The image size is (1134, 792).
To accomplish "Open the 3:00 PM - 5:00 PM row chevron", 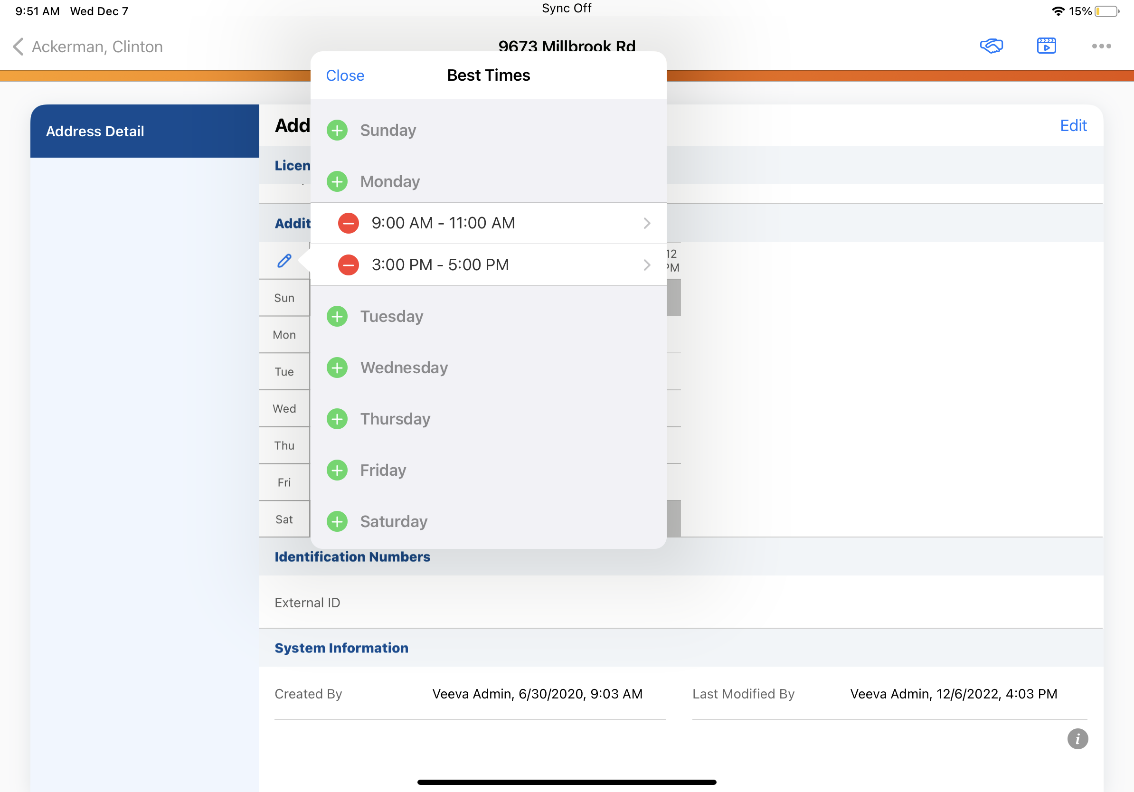I will [646, 265].
